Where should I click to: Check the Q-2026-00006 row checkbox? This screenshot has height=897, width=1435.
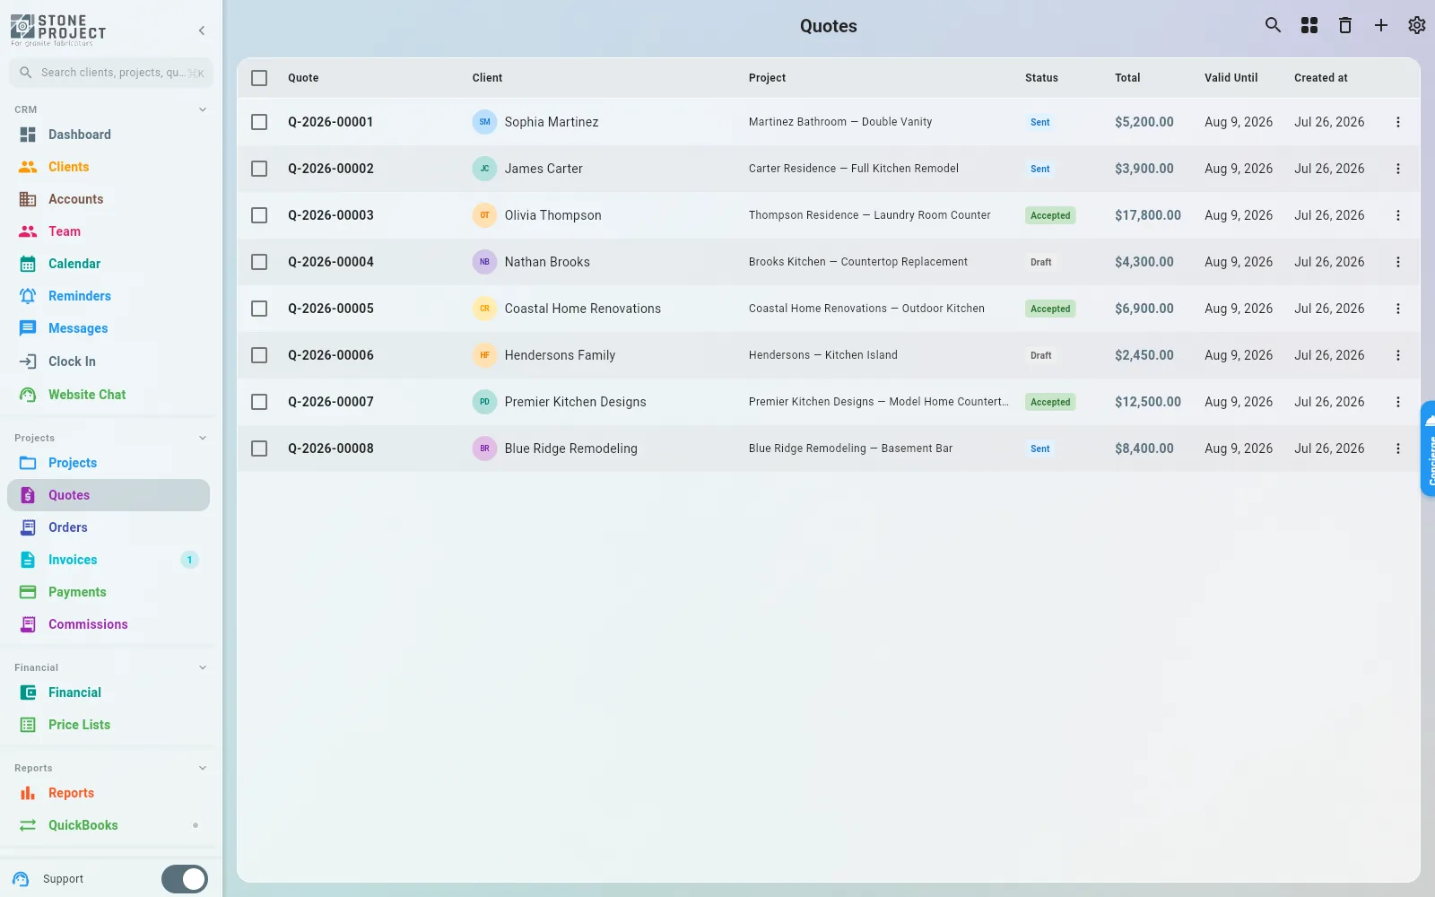pyautogui.click(x=259, y=355)
